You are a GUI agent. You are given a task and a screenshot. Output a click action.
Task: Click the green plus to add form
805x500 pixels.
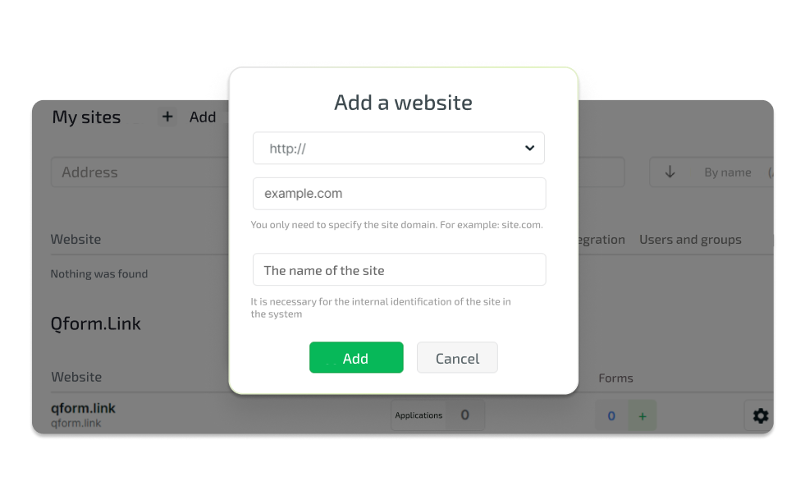click(643, 415)
